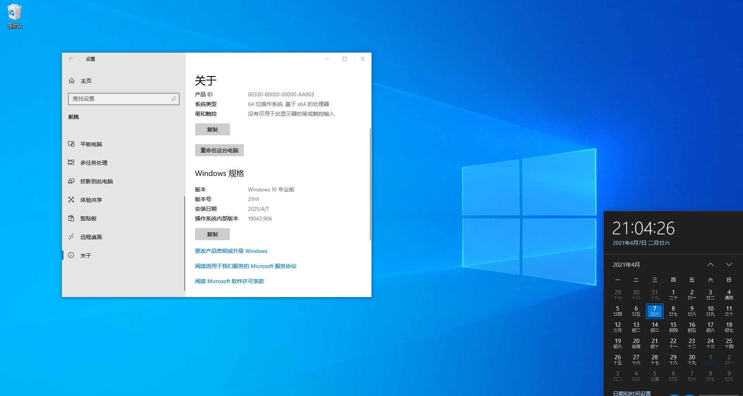Viewport: 743px width, 396px height.
Task: Open 投影到此电脑 projection settings
Action: click(x=123, y=181)
